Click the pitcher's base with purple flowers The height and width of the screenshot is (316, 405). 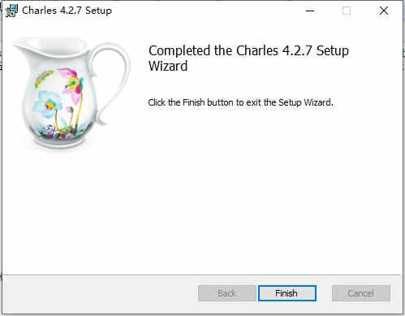point(62,136)
